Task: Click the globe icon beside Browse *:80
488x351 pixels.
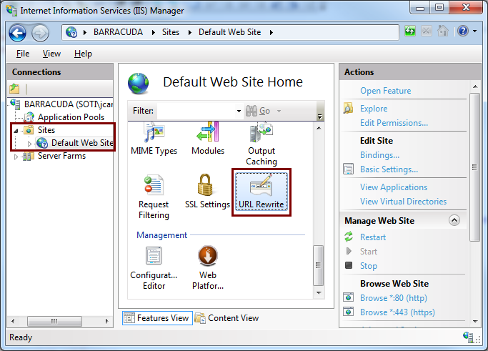Action: 348,297
